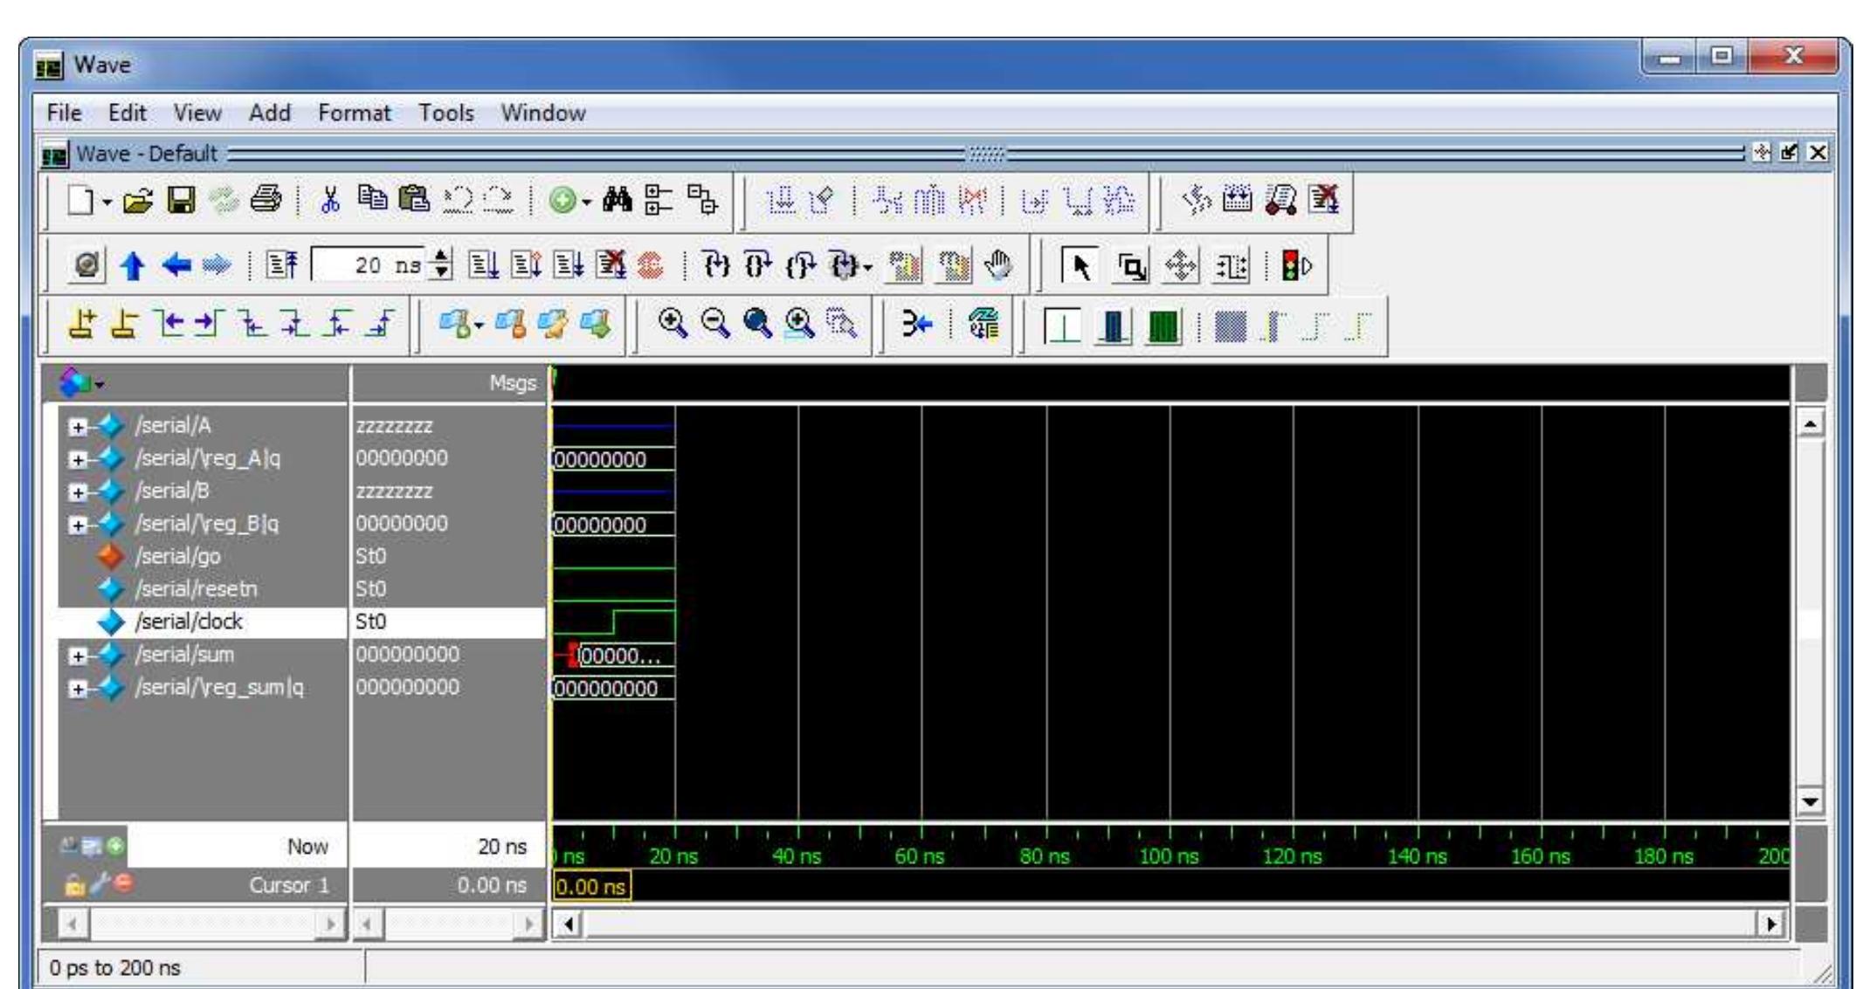The height and width of the screenshot is (989, 1856).
Task: Click the Zoom Out magnifier icon
Action: 715,324
